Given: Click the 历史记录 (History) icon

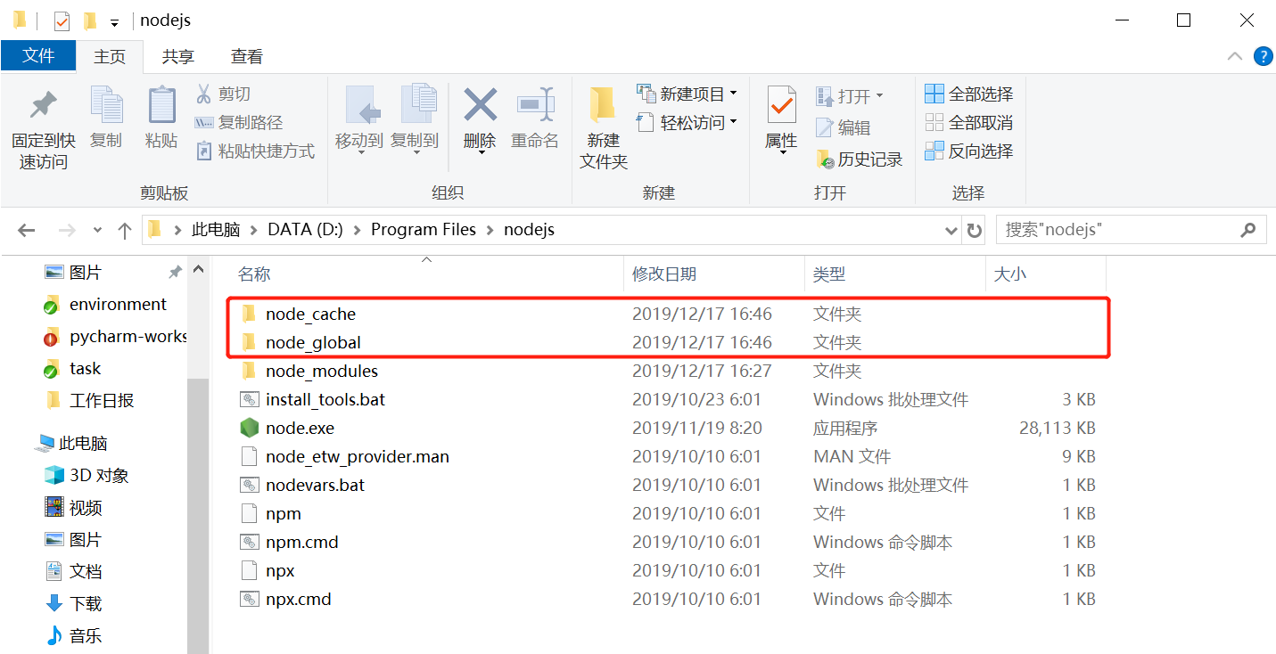Looking at the screenshot, I should point(858,158).
